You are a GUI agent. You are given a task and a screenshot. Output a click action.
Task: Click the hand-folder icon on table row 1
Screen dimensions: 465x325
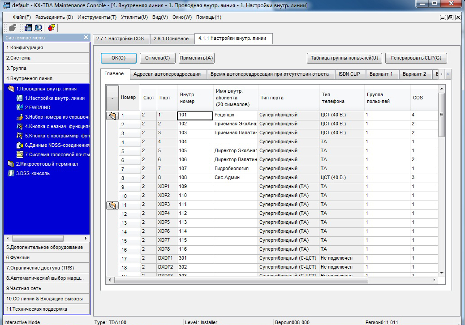112,116
